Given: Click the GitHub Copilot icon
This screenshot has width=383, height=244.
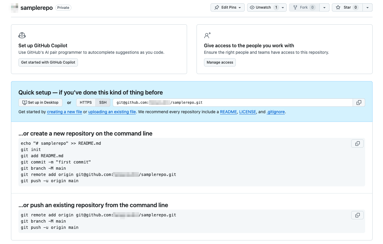Looking at the screenshot, I should (x=22, y=36).
